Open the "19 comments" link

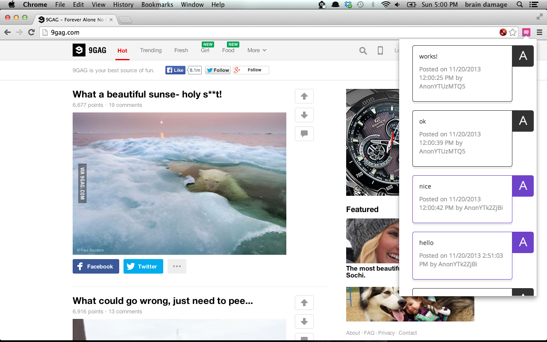click(x=125, y=105)
